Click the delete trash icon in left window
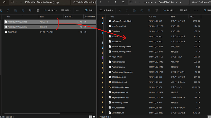 38,10
